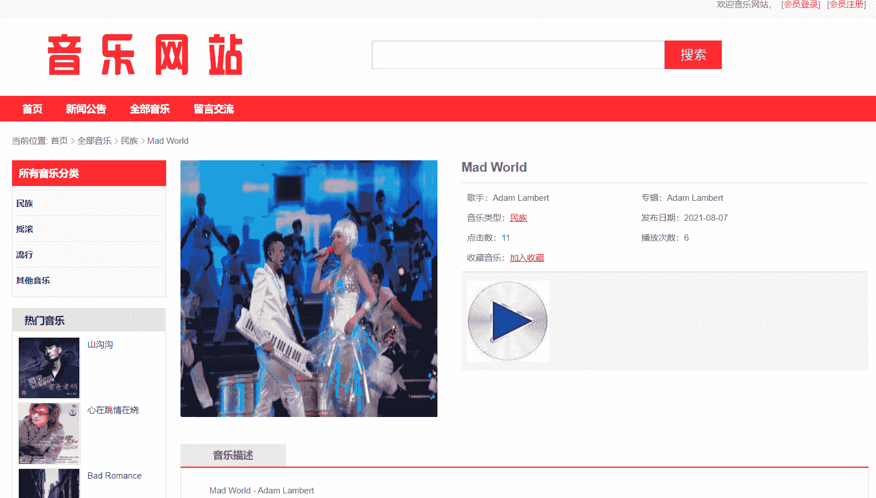Click the 民族 music type link
The height and width of the screenshot is (498, 876).
[519, 218]
